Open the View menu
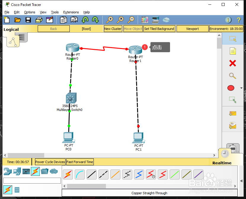246x199 pixels. tap(43, 12)
